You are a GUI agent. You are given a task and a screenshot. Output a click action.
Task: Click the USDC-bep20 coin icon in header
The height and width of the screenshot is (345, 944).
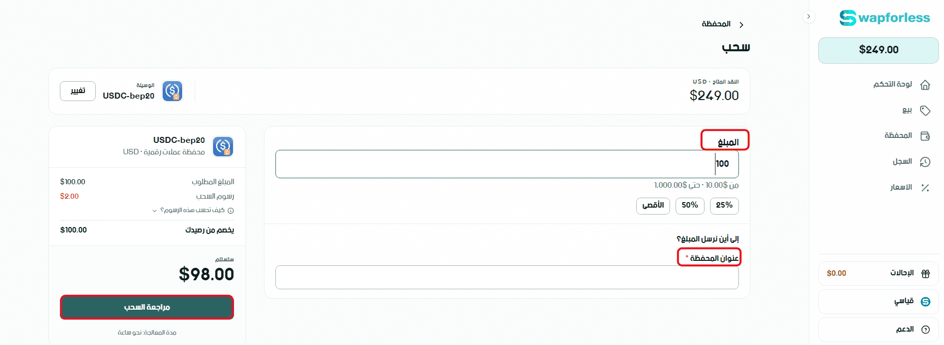click(172, 91)
